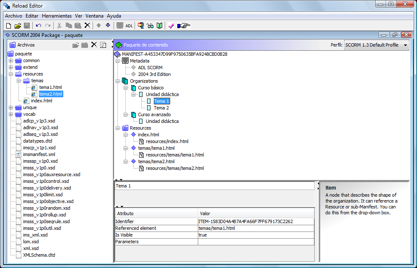Click the Is Visible value true

(x=256, y=235)
